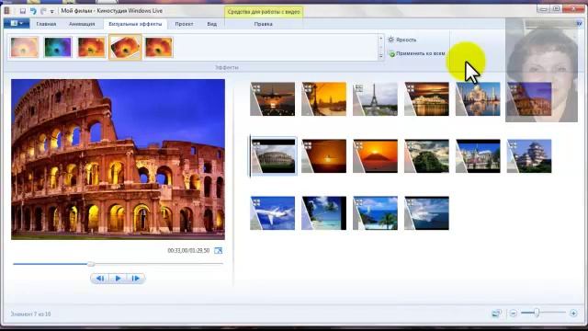This screenshot has width=588, height=331.
Task: Step to previous frame
Action: pos(100,279)
